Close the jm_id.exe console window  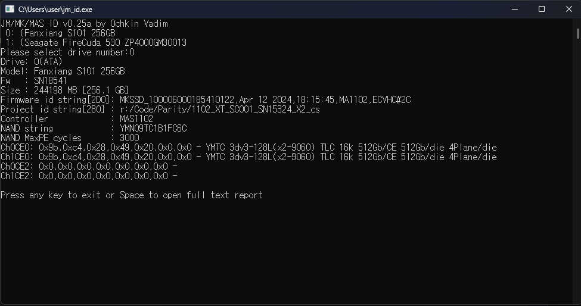point(568,10)
